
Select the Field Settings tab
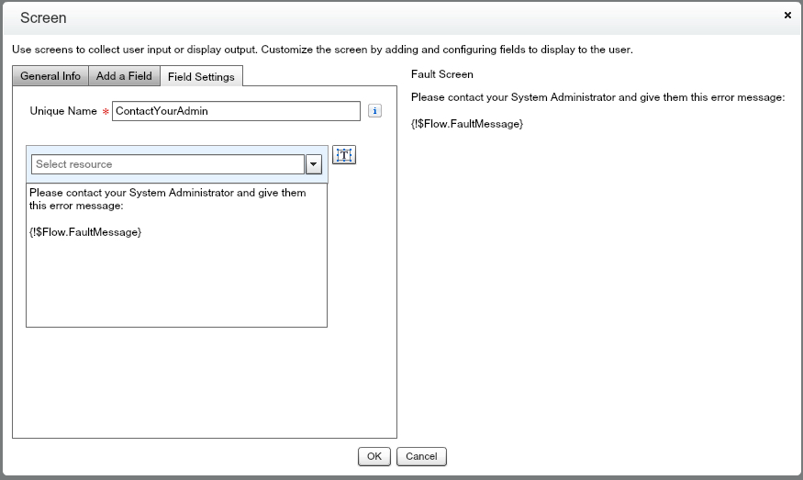(x=201, y=77)
